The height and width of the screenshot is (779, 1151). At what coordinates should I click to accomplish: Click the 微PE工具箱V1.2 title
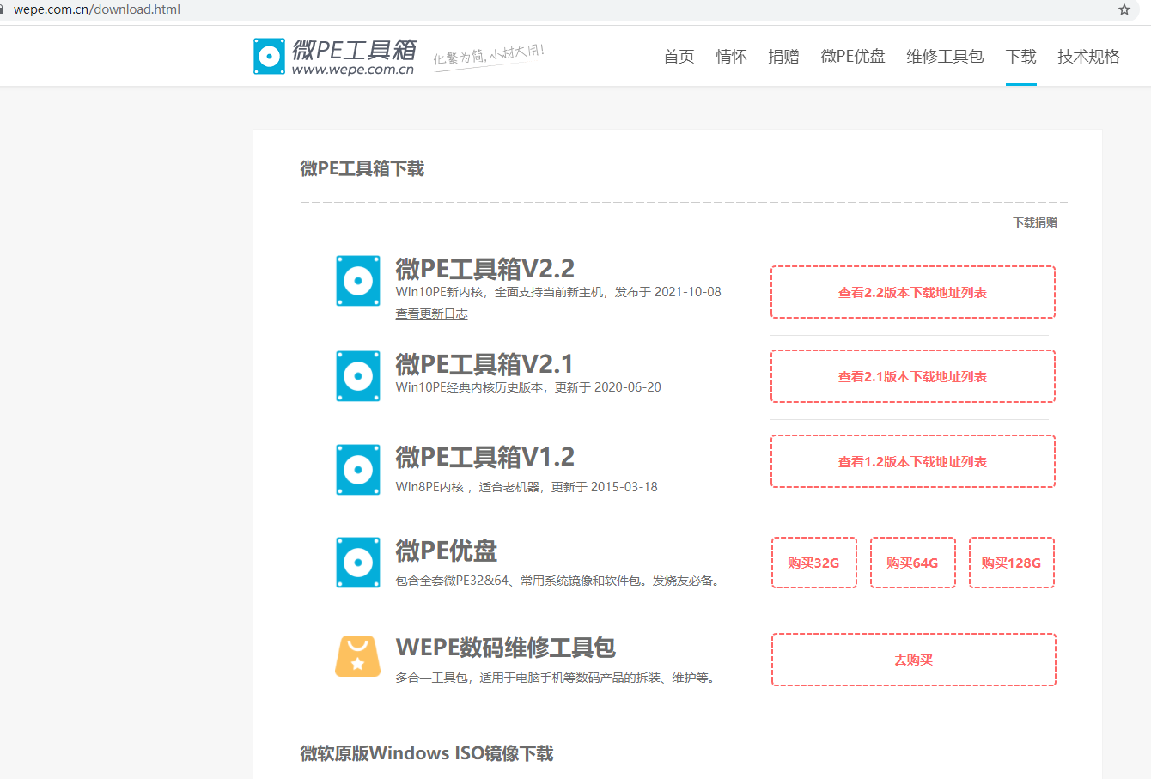(x=485, y=457)
